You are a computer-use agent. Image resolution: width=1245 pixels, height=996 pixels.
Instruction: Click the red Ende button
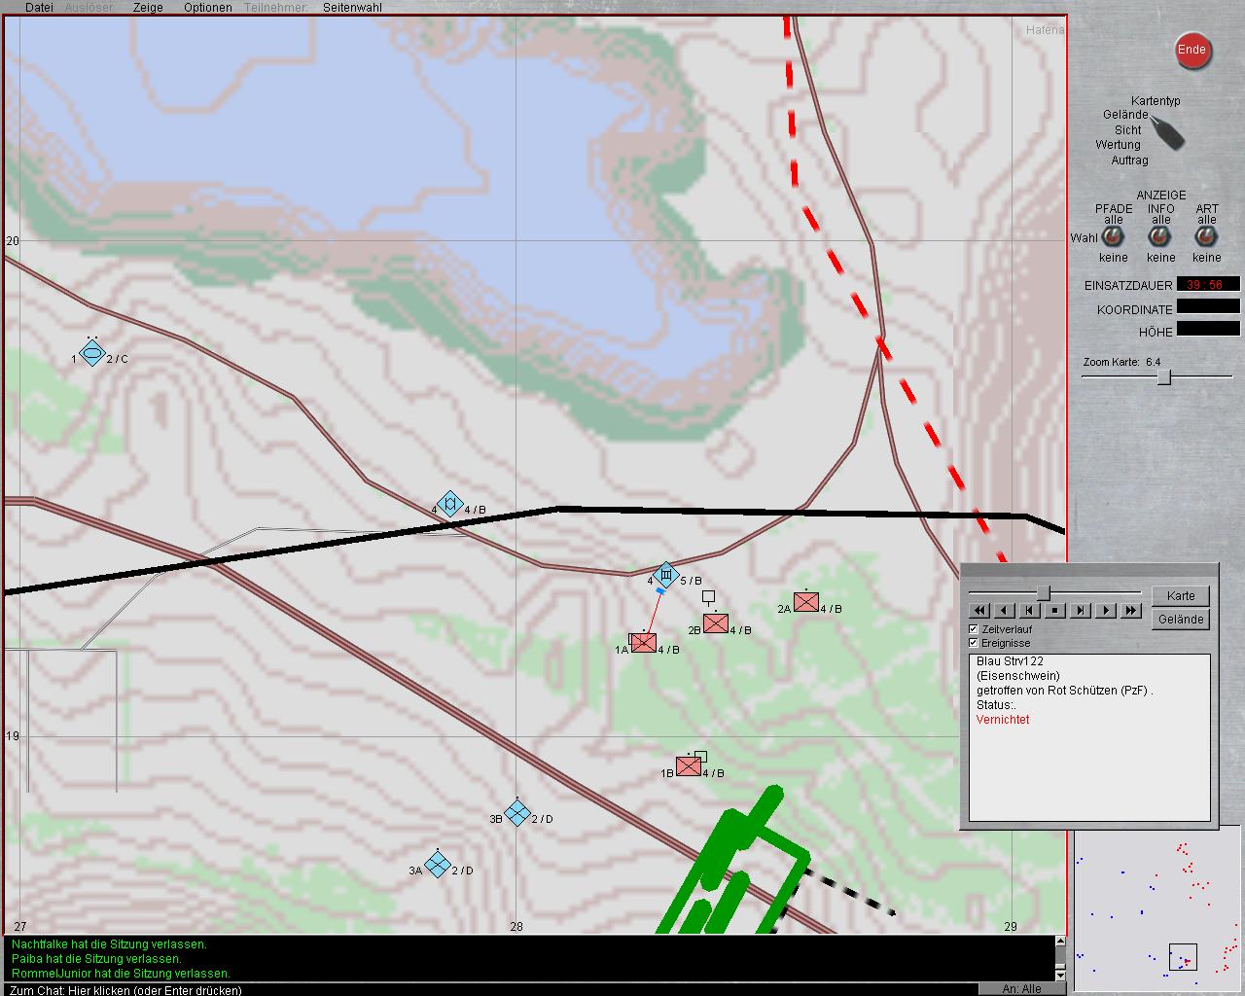coord(1192,51)
